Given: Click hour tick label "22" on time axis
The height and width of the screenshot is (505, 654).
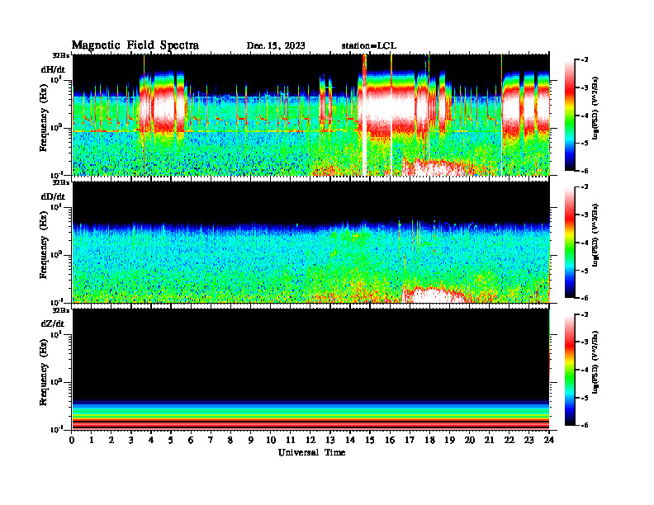Looking at the screenshot, I should [509, 440].
